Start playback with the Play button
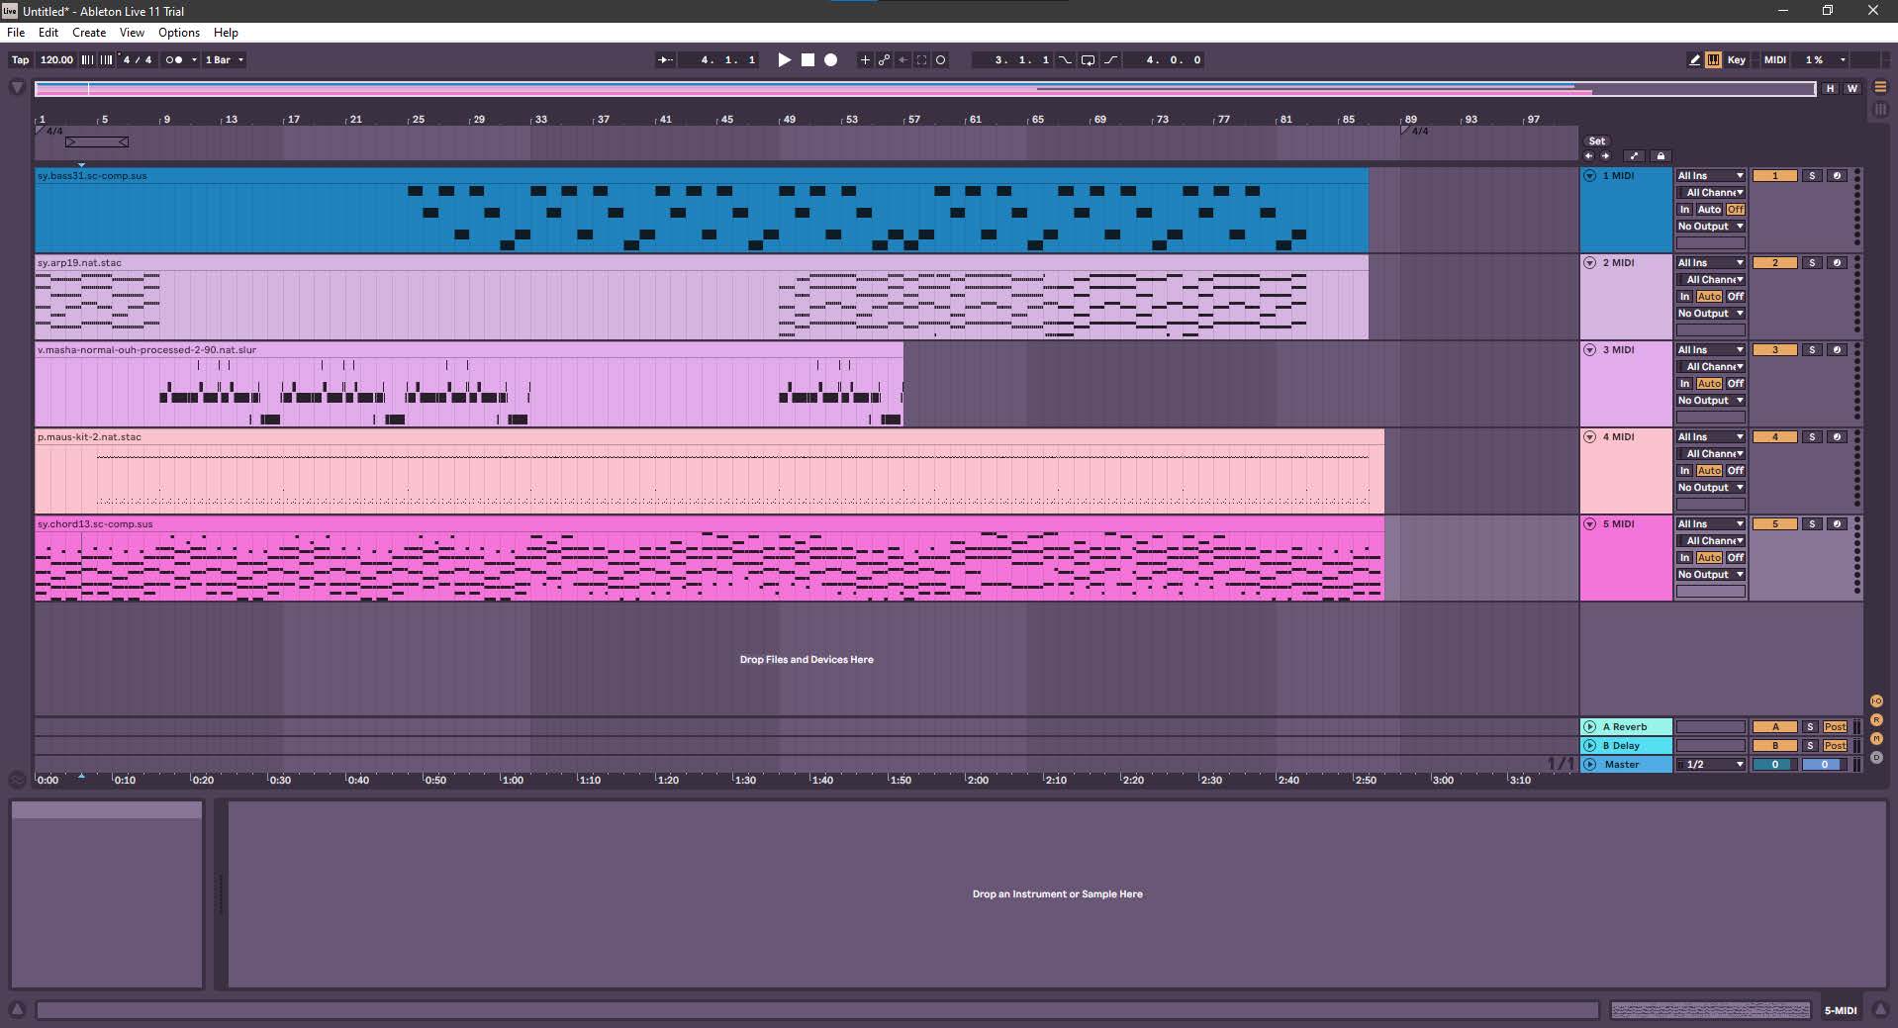This screenshot has height=1028, width=1898. pos(784,60)
